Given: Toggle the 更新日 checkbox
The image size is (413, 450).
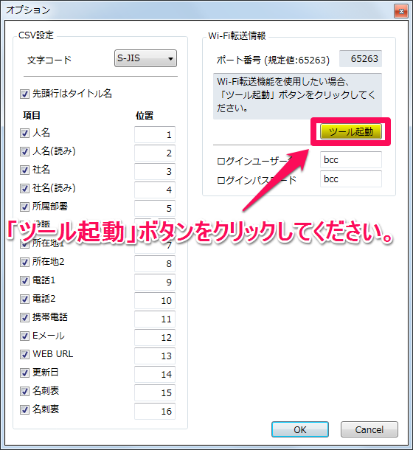Looking at the screenshot, I should [x=24, y=373].
